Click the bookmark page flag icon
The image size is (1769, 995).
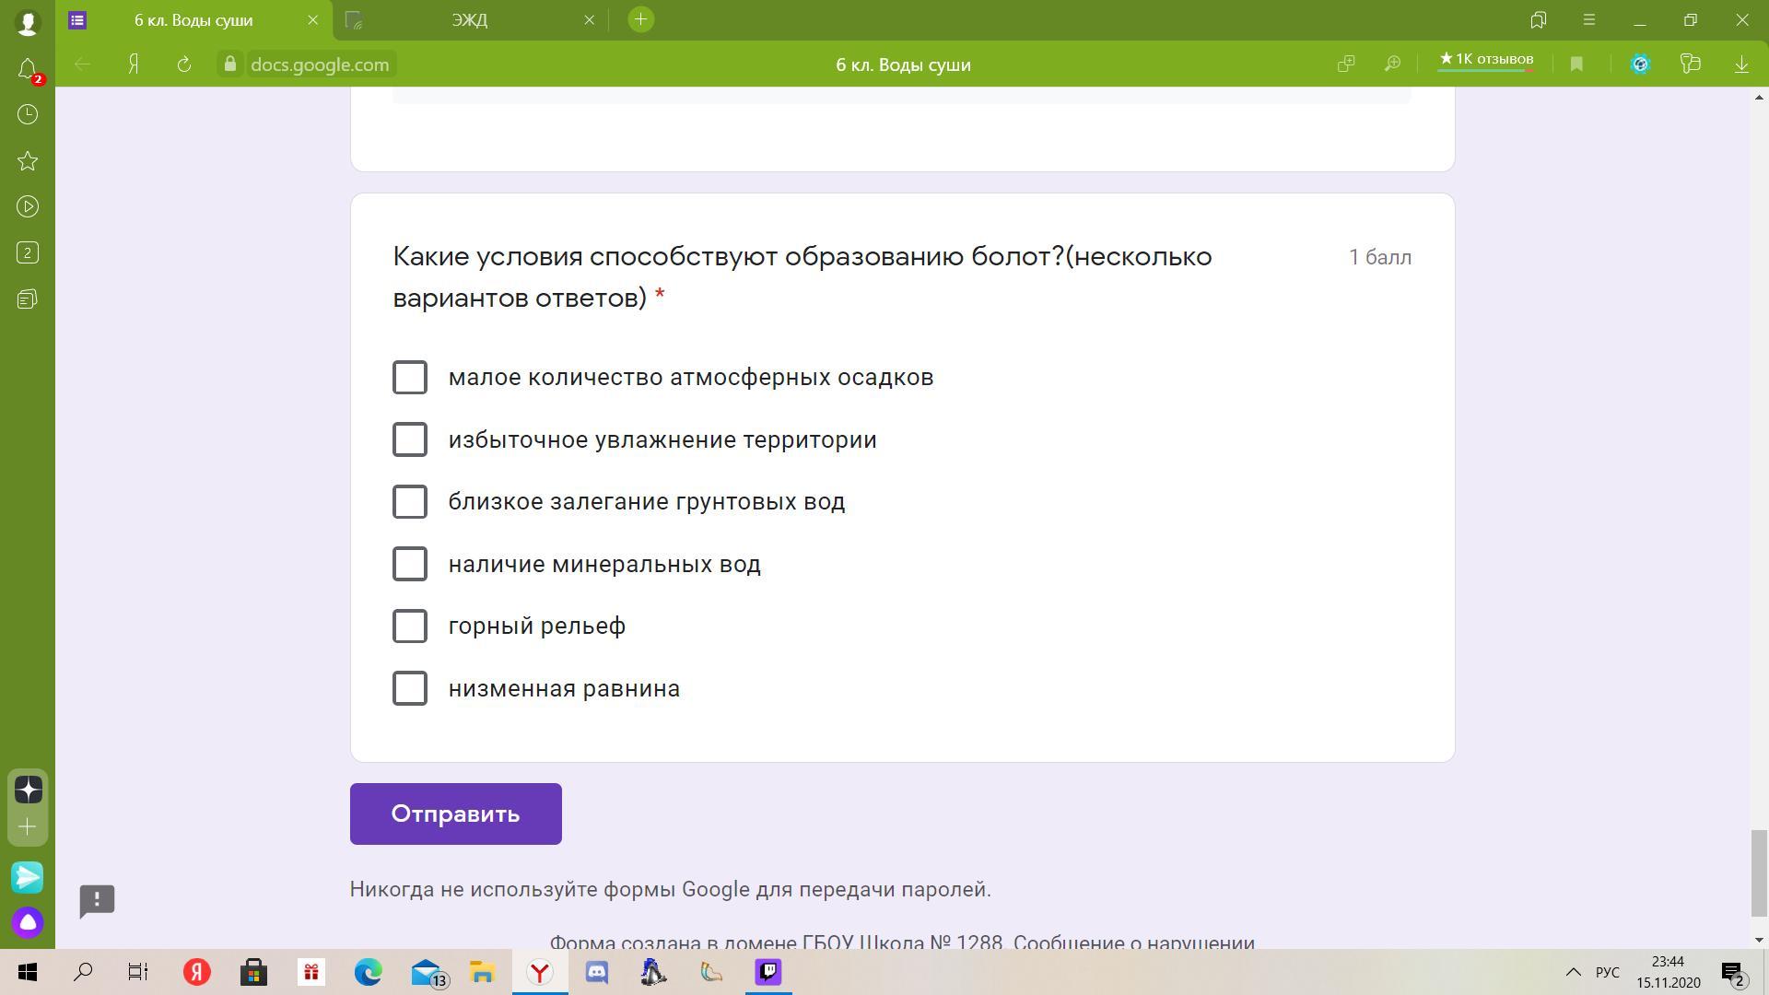1576,64
